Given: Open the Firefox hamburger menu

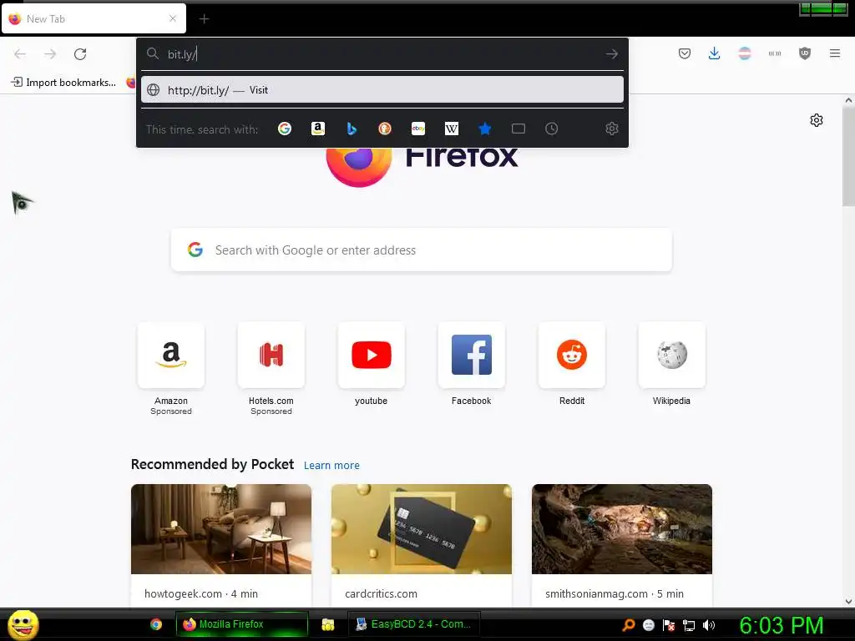Looking at the screenshot, I should 835,53.
